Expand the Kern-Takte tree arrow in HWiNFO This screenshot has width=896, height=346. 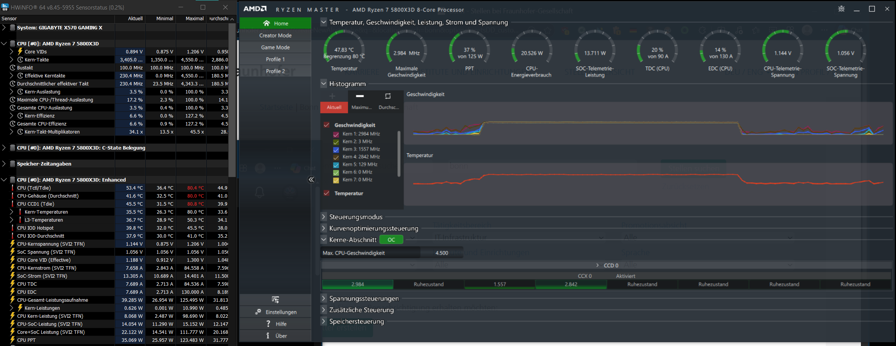coord(11,60)
